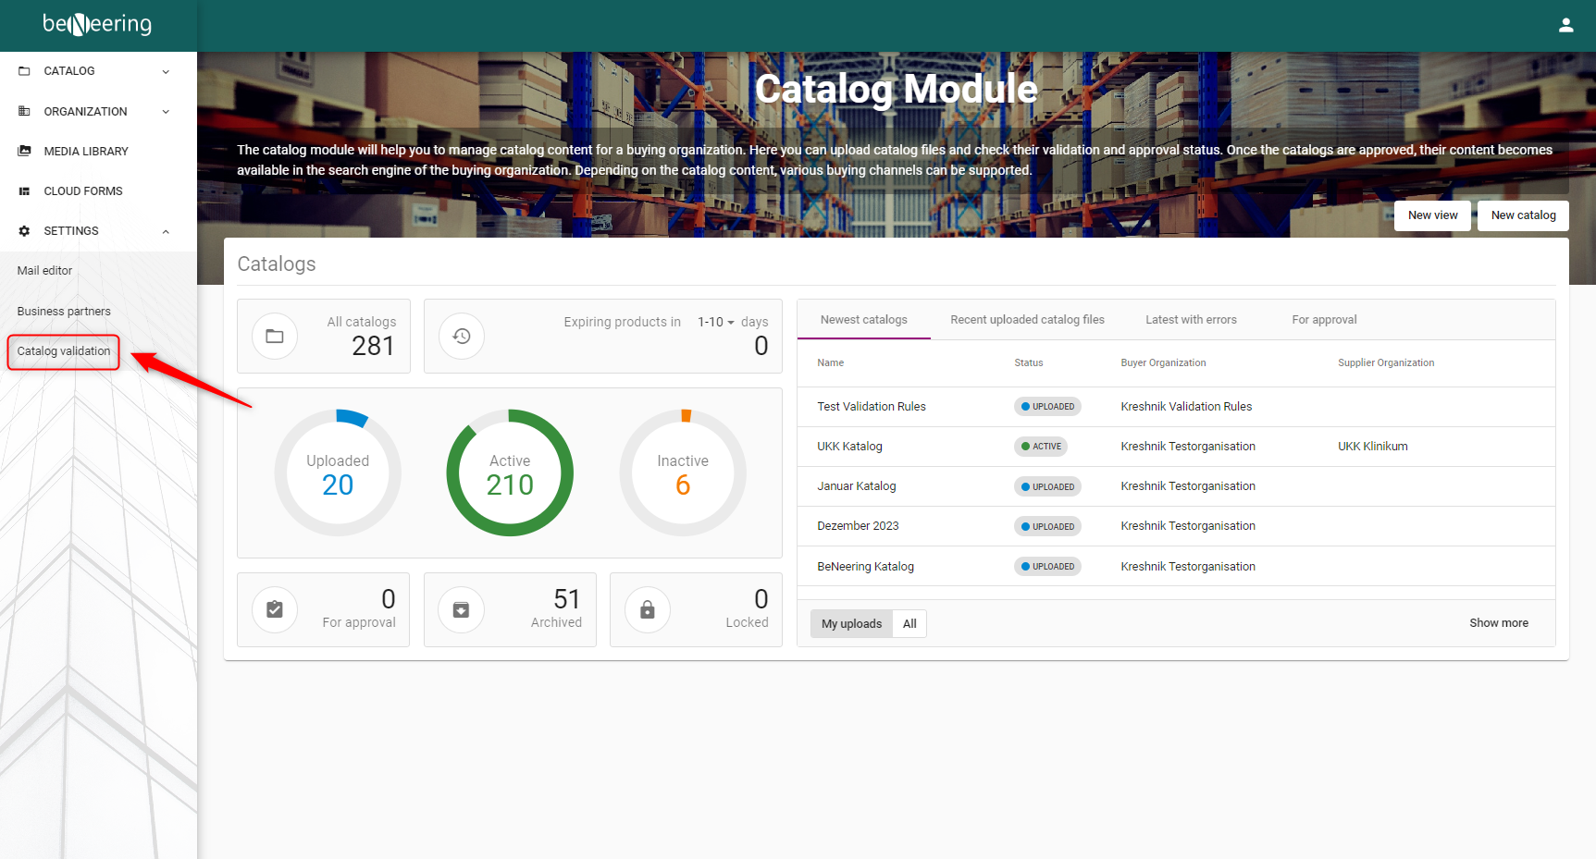Open the 1-10 days dropdown
Screen dimensions: 1596x859
pos(716,322)
